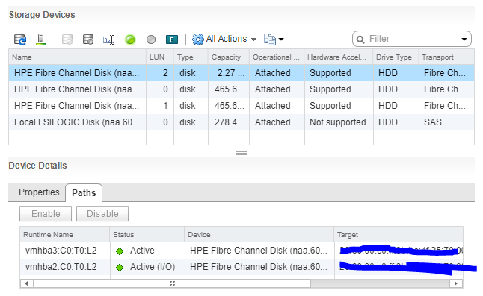Click the Disable path button
Viewport: 483px width, 296px height.
(x=102, y=214)
